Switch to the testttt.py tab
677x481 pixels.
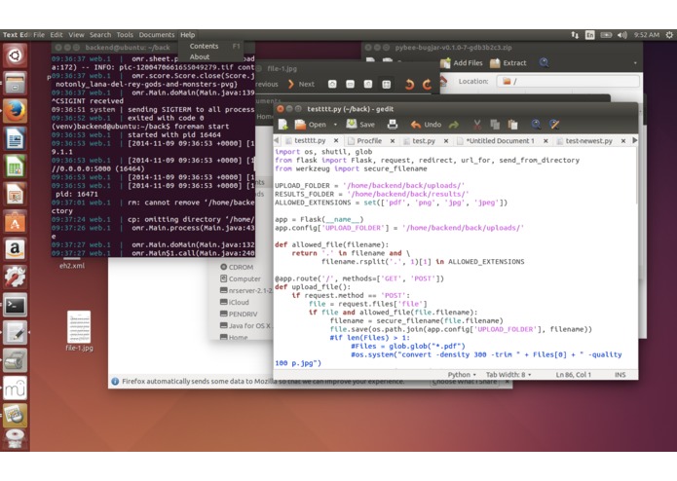pos(310,140)
